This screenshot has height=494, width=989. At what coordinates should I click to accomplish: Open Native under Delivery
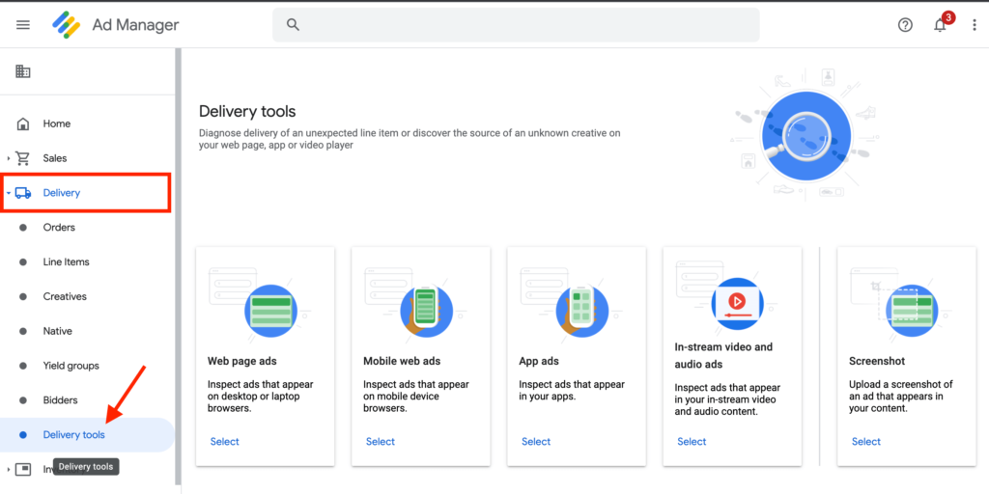(57, 332)
